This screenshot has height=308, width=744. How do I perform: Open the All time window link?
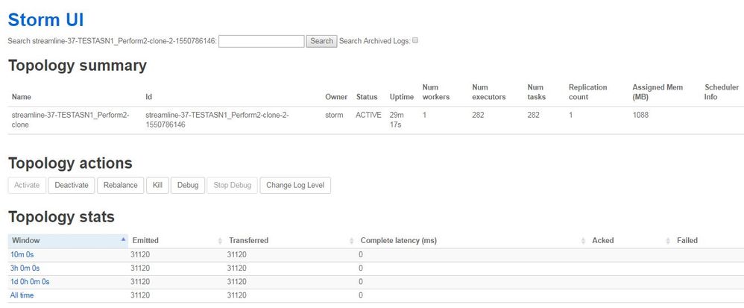(x=22, y=295)
